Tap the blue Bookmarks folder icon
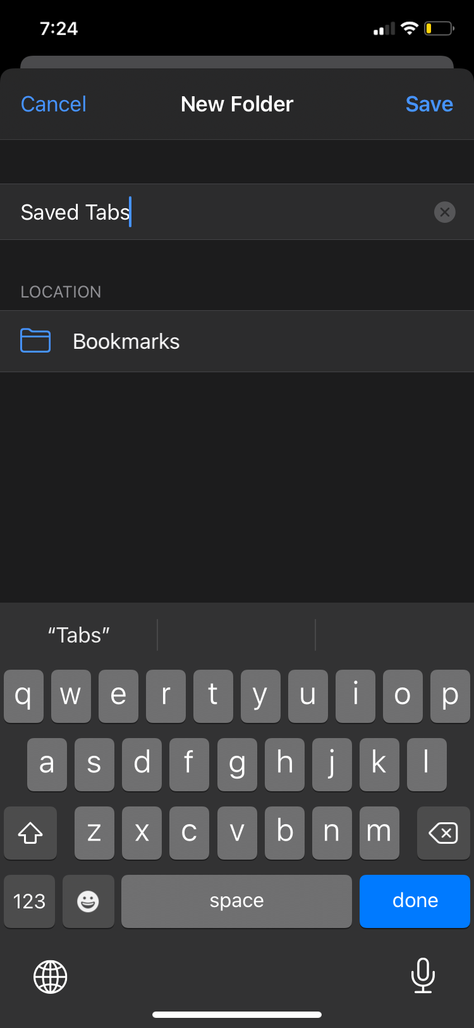This screenshot has height=1028, width=474. [x=35, y=341]
